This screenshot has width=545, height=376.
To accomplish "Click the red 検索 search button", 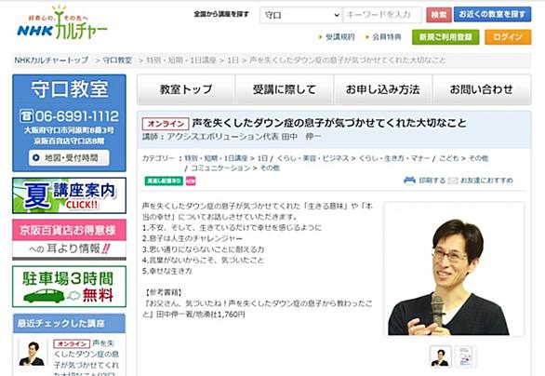I will pos(439,15).
